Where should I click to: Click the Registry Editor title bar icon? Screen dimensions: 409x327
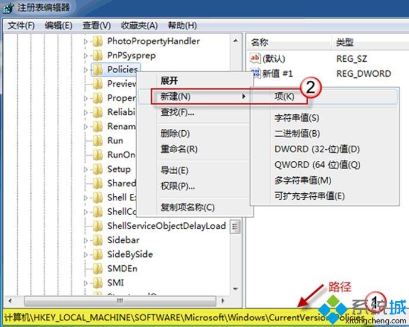tap(8, 8)
